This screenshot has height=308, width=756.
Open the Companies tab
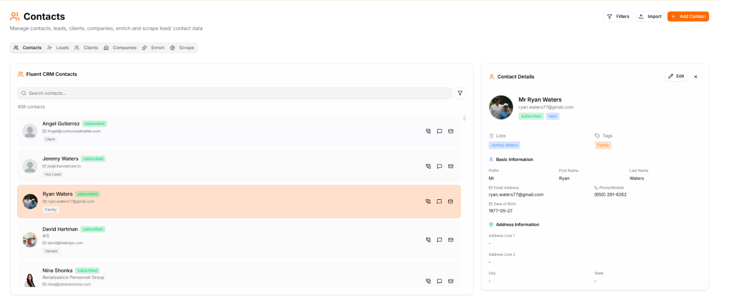click(120, 48)
